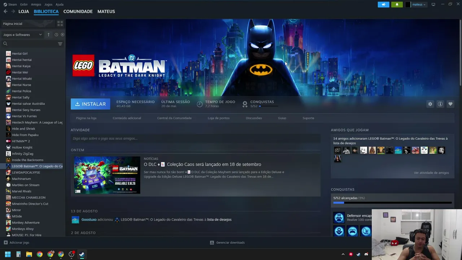Open Calculator from the taskbar

point(18,254)
